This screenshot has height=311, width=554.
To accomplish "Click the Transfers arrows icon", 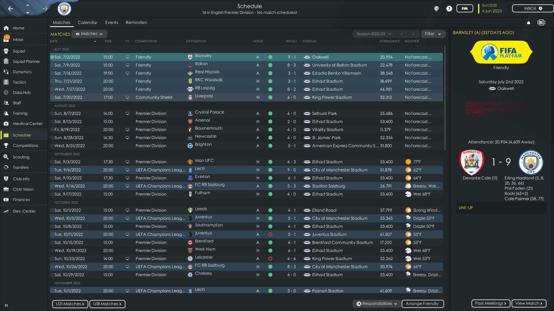I will [6, 167].
